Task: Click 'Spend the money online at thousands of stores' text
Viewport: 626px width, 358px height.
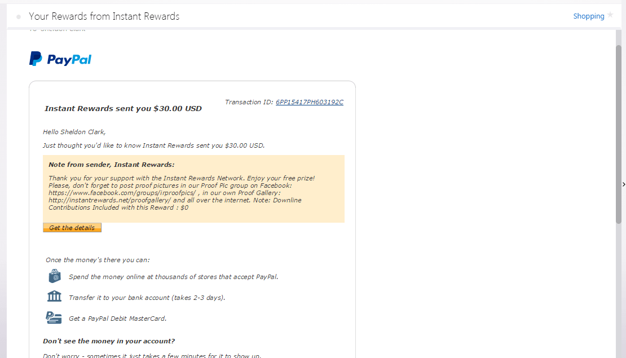Action: click(x=173, y=277)
